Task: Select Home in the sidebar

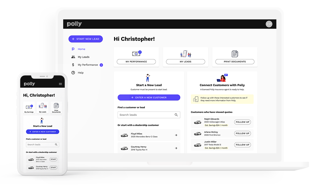Action: 81,49
